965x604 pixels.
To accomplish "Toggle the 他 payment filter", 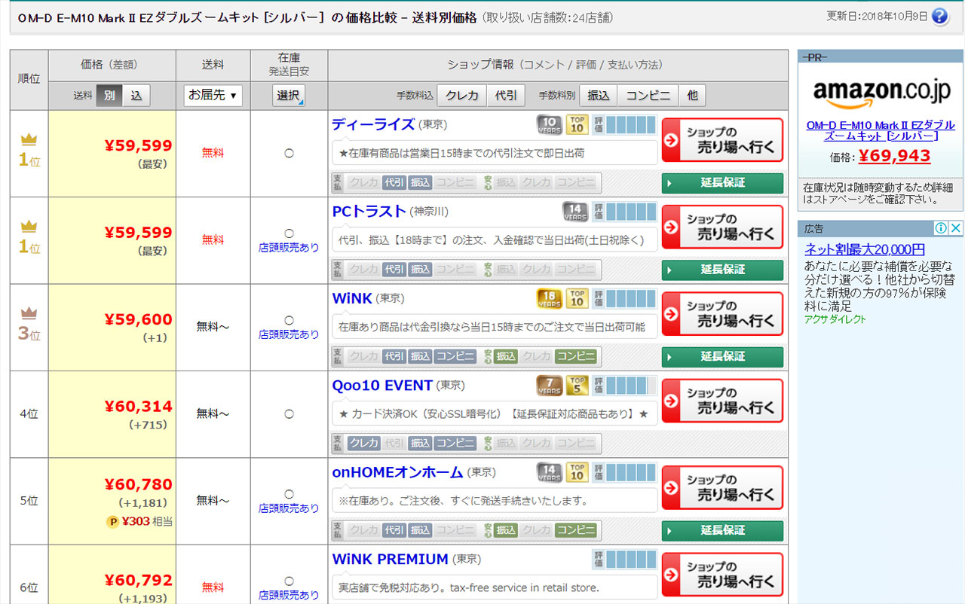I will (x=692, y=96).
